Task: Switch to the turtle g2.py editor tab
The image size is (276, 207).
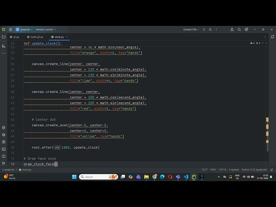Action: pyautogui.click(x=35, y=37)
